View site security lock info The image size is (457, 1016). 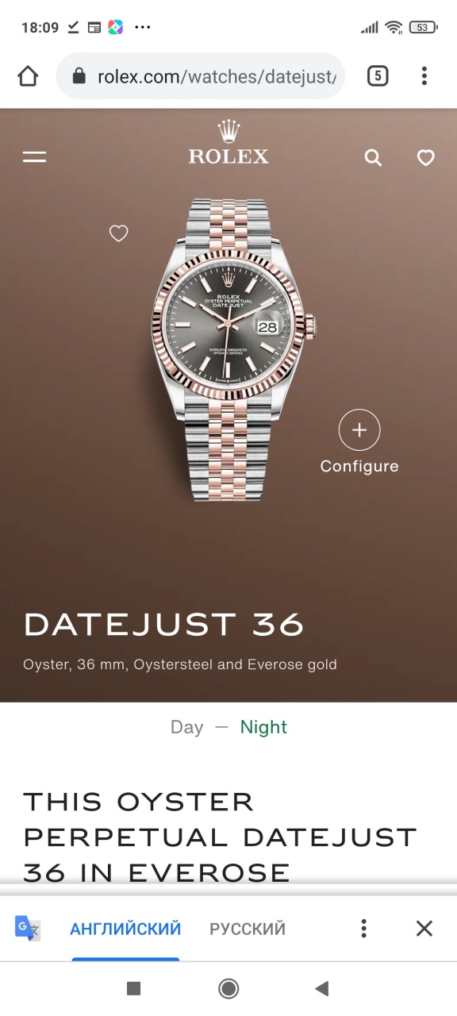(79, 76)
